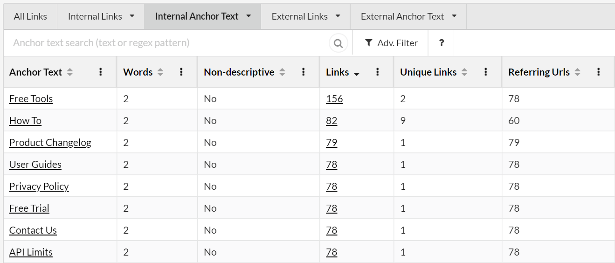Switch to the All Links tab

coord(30,16)
